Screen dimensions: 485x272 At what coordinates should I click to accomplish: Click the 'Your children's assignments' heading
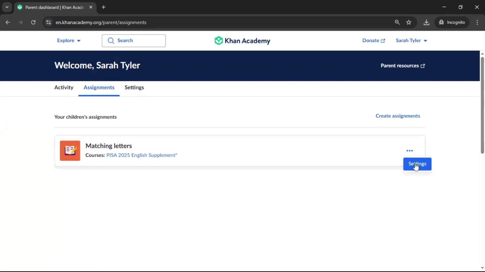pyautogui.click(x=85, y=117)
